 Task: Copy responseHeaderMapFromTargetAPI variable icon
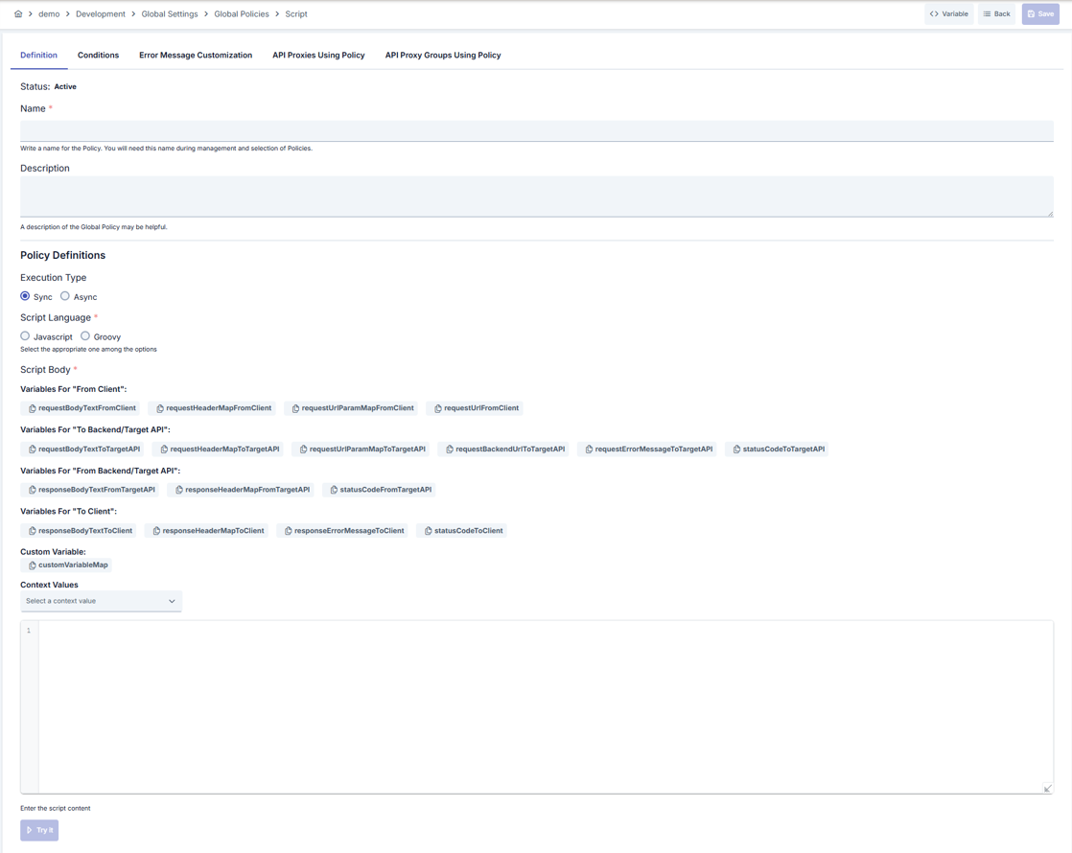(179, 490)
